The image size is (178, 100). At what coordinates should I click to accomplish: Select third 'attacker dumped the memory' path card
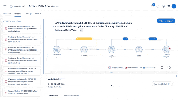point(21,50)
